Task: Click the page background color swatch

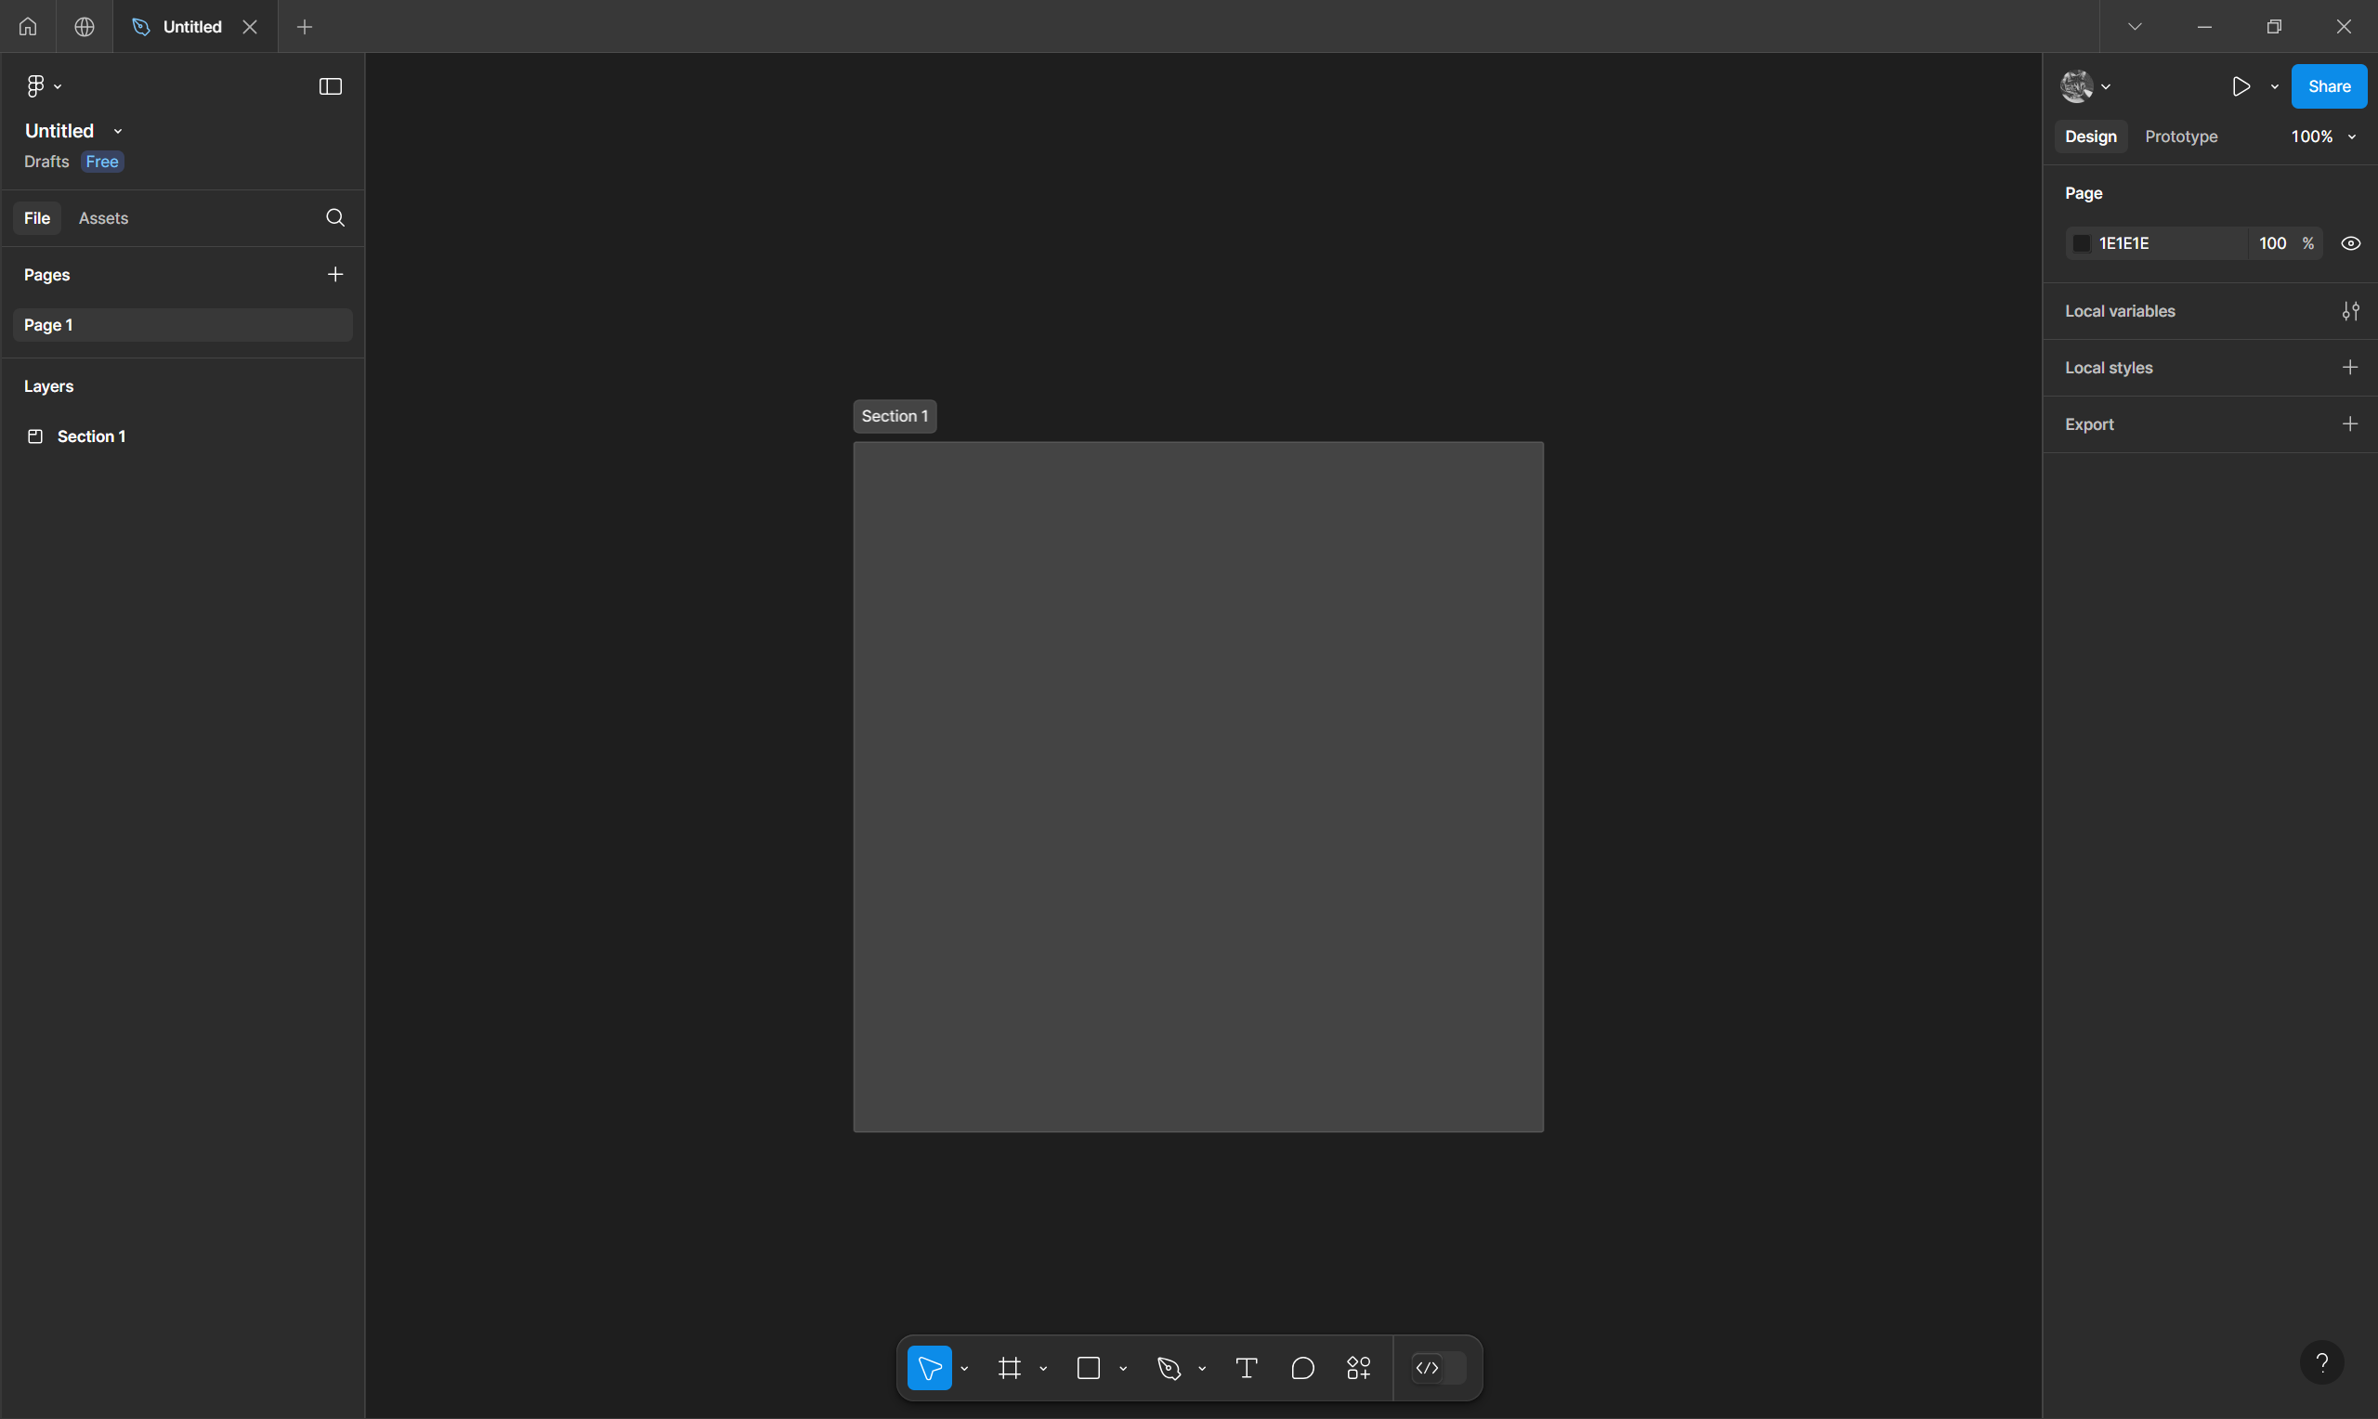Action: pyautogui.click(x=2082, y=244)
